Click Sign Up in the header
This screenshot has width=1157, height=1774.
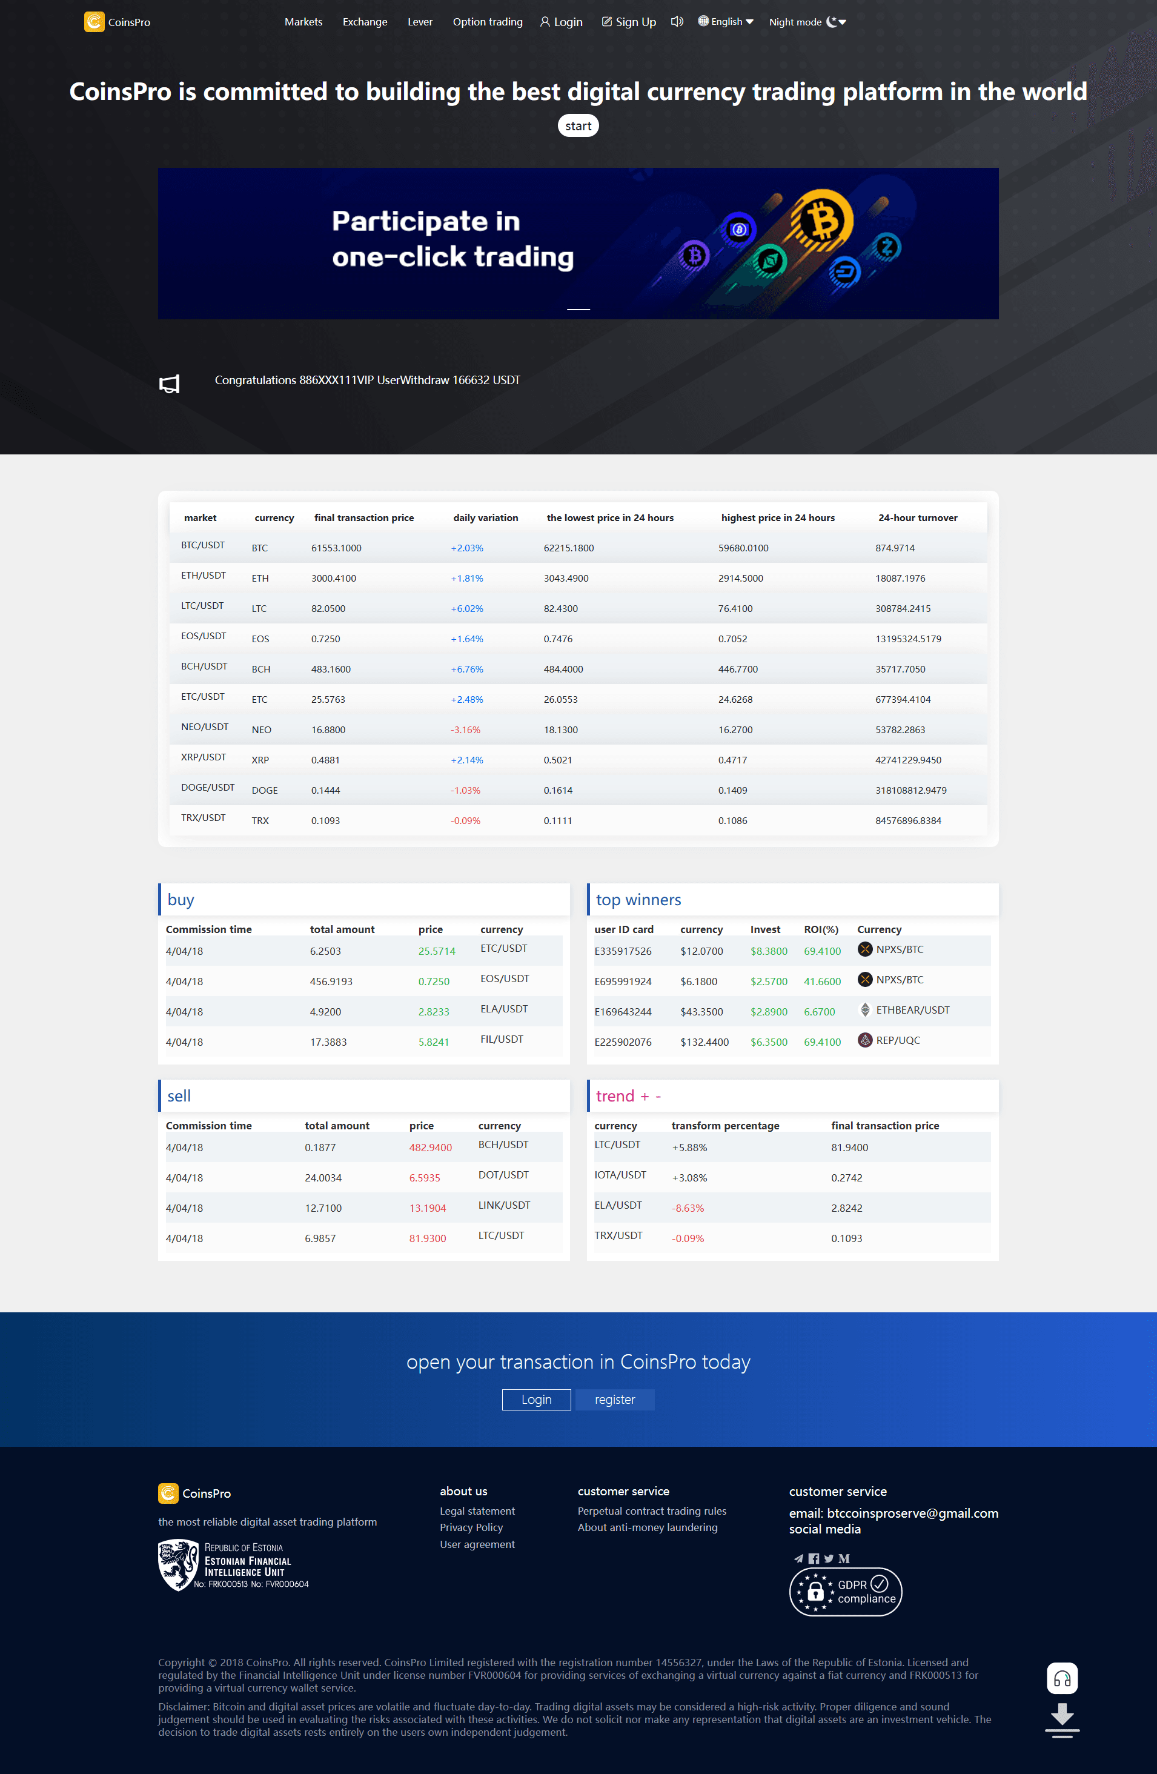click(x=629, y=22)
